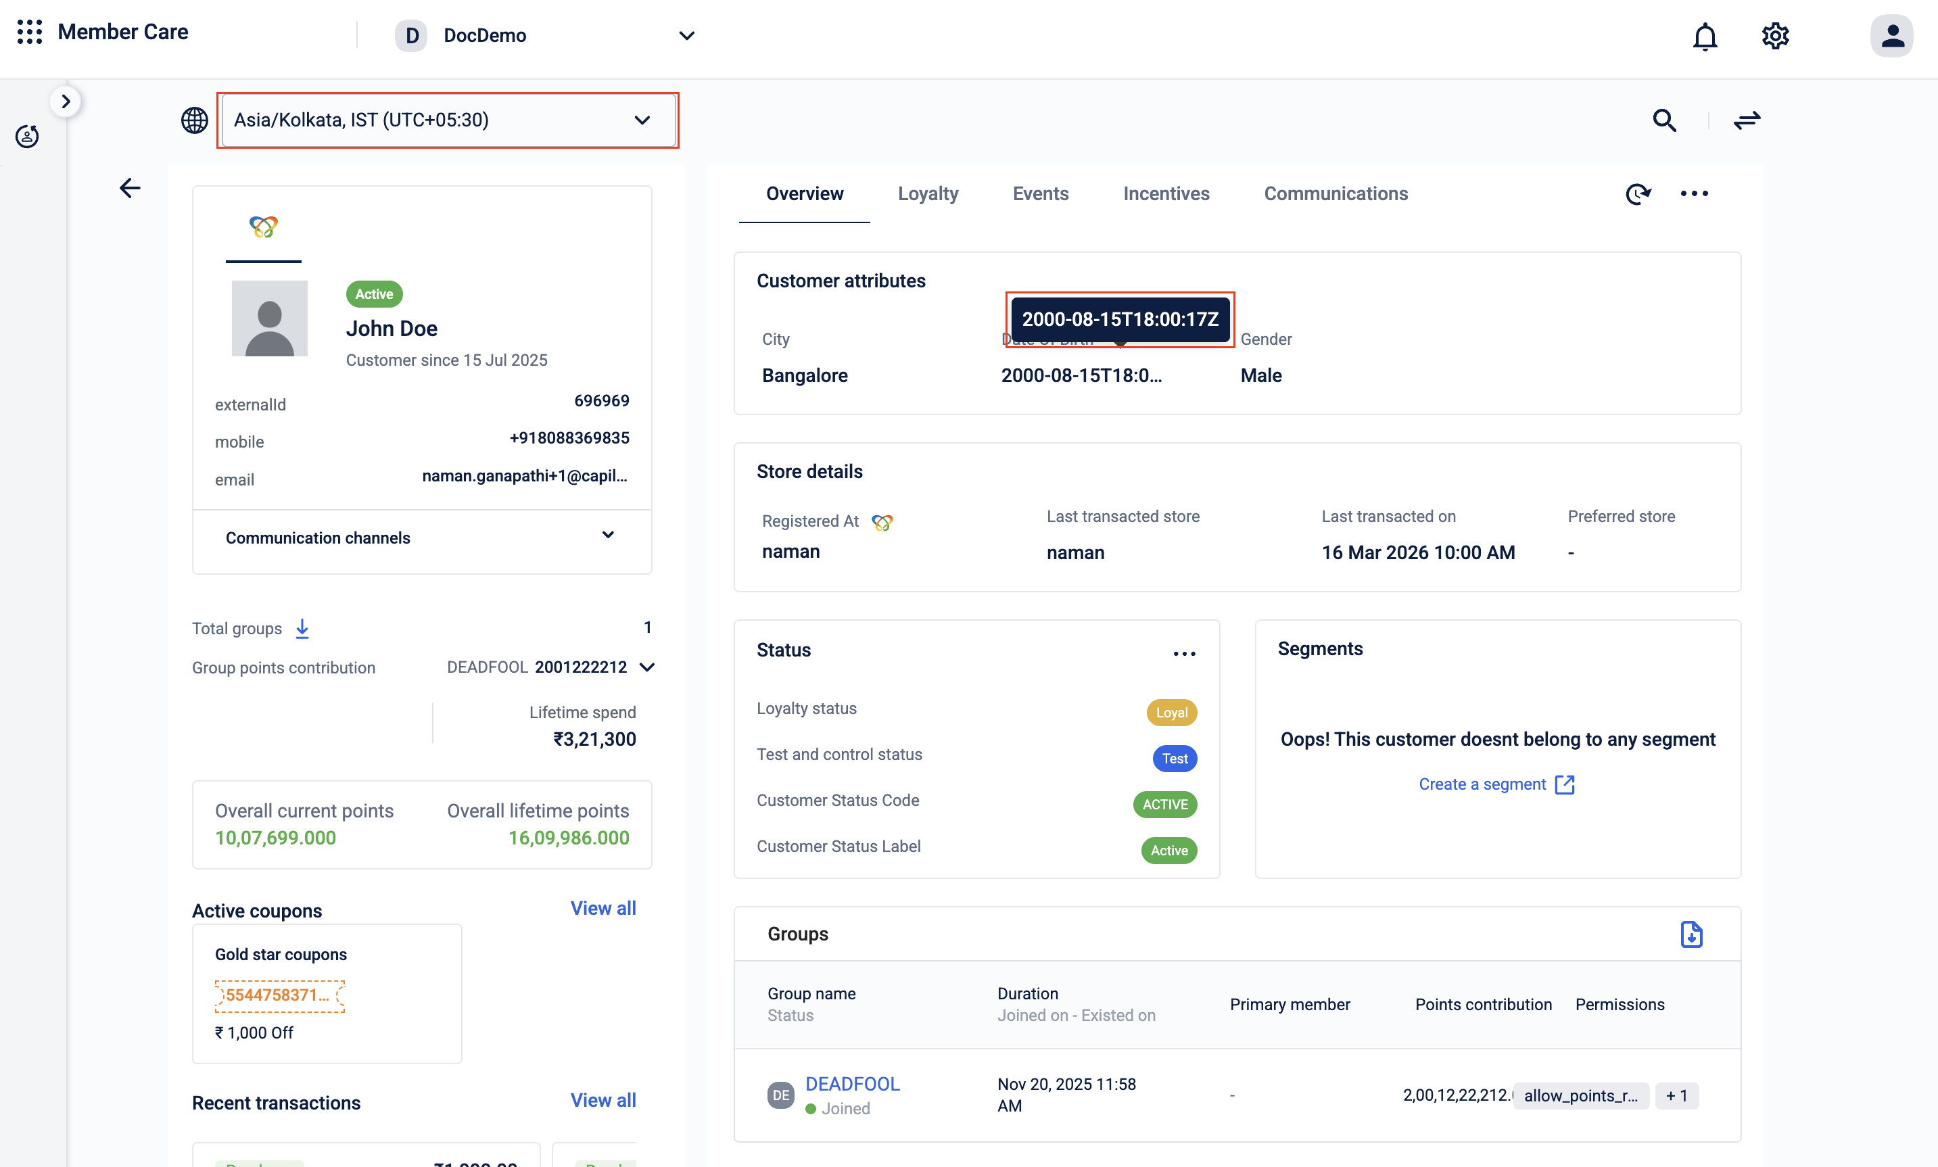Open the Status card three-dot menu
The height and width of the screenshot is (1167, 1938).
[1184, 654]
